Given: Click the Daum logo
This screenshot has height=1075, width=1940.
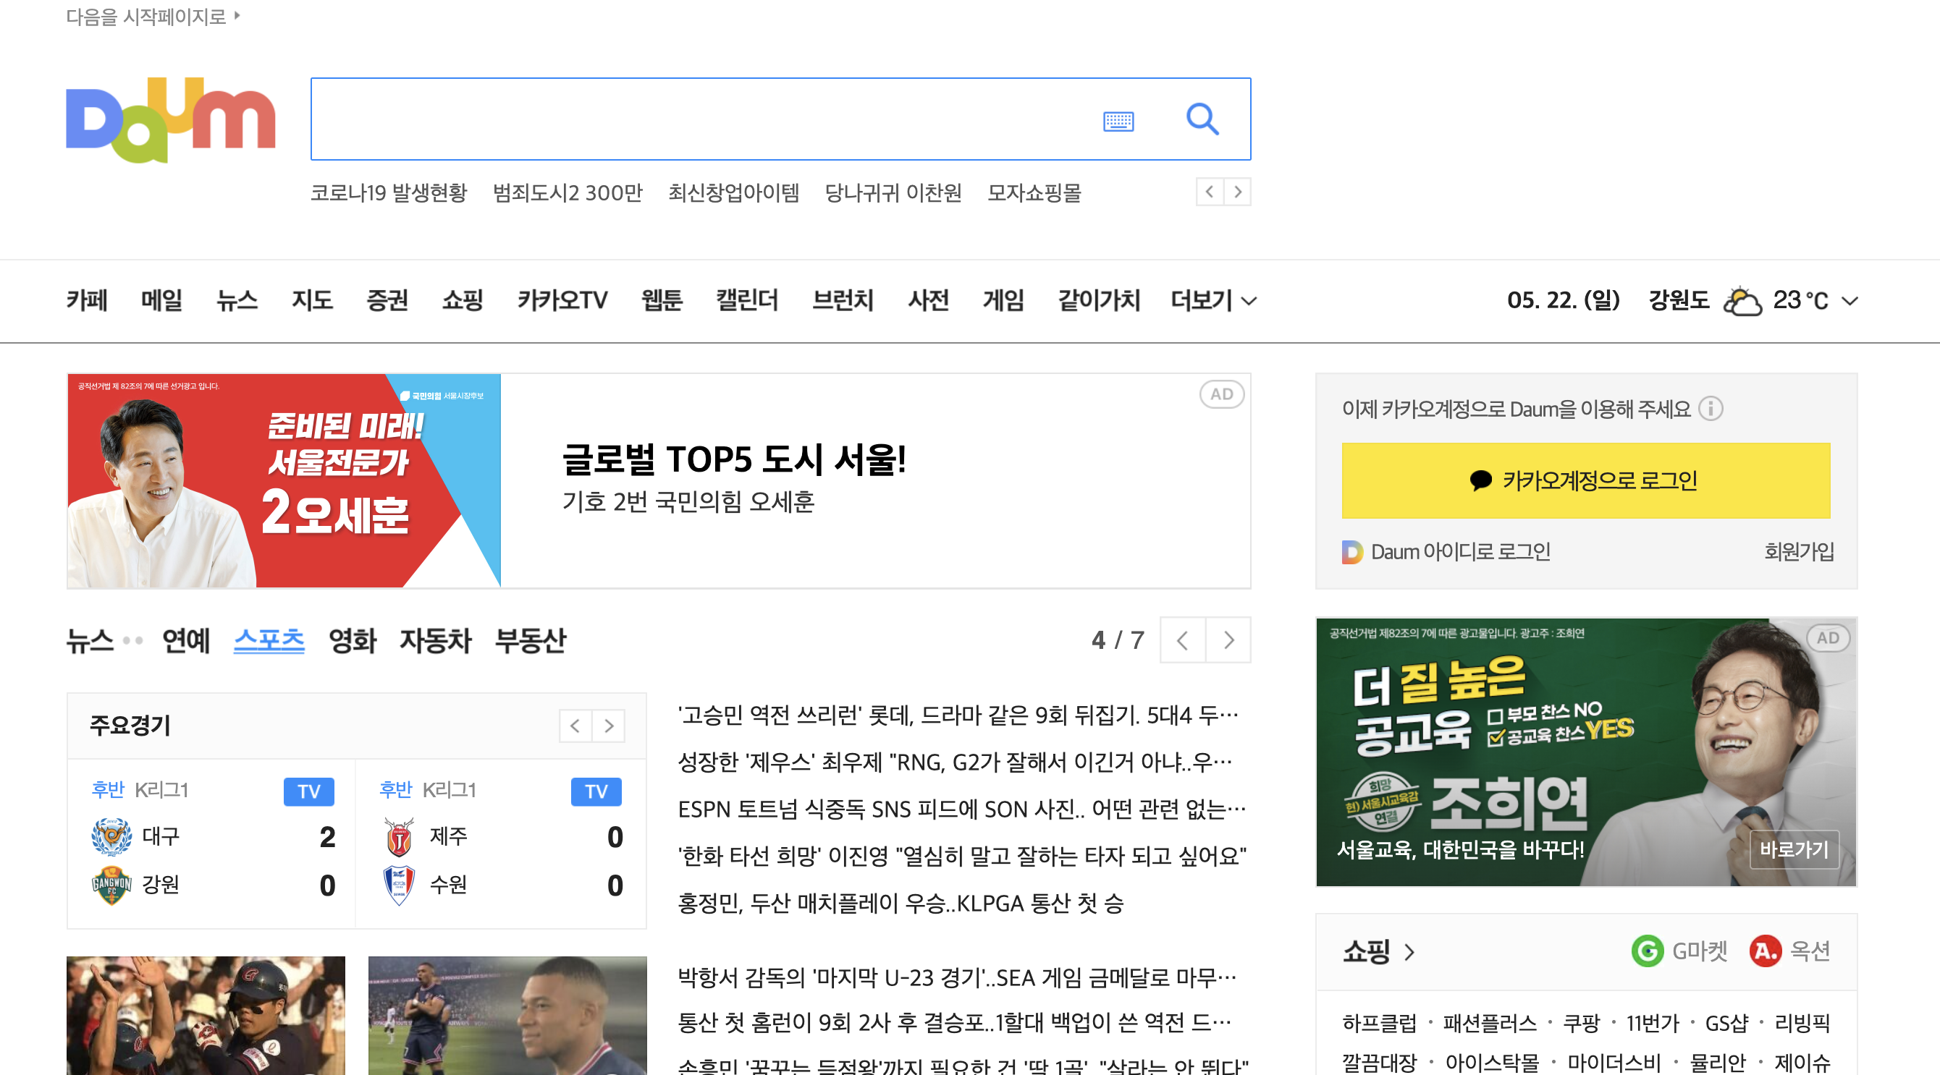Looking at the screenshot, I should 171,119.
